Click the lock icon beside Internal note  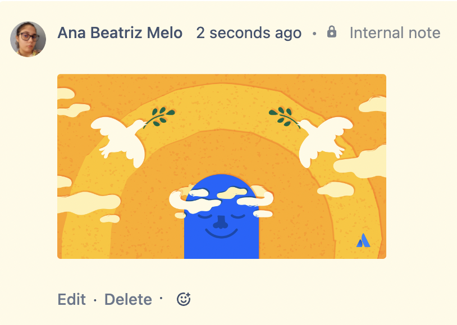331,32
